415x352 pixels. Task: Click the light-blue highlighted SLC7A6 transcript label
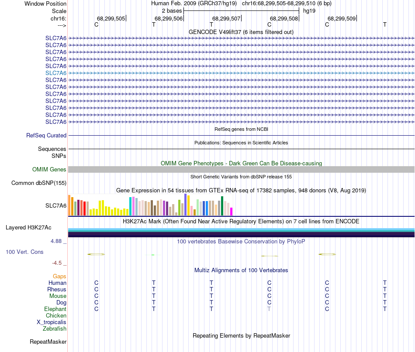pos(56,73)
